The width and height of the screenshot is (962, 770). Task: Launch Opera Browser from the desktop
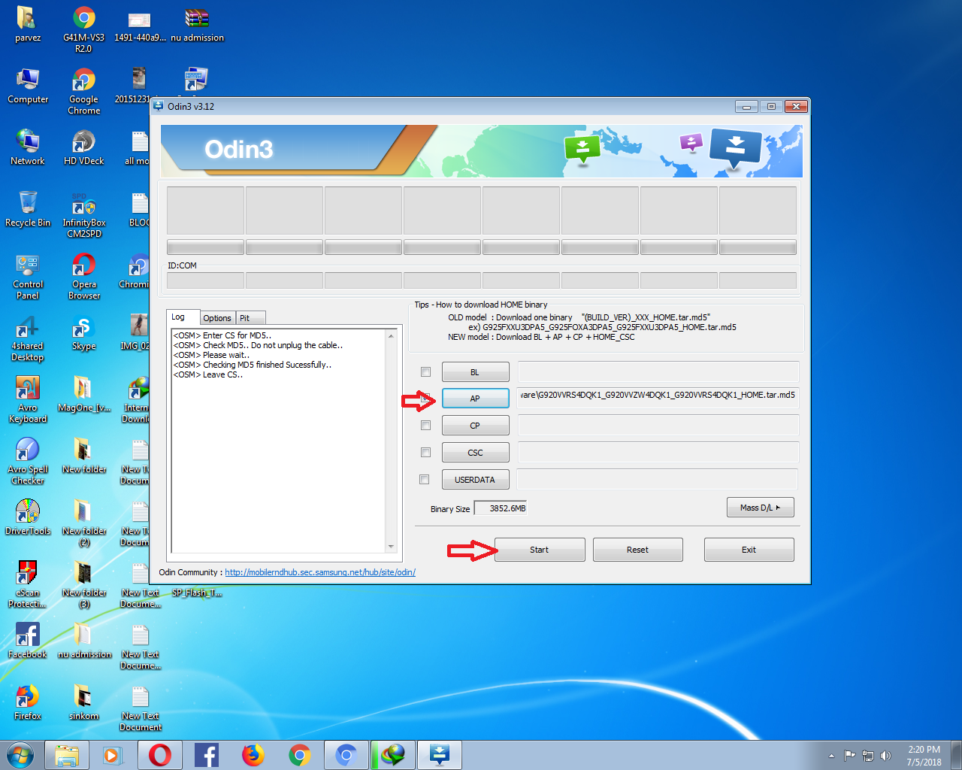83,276
